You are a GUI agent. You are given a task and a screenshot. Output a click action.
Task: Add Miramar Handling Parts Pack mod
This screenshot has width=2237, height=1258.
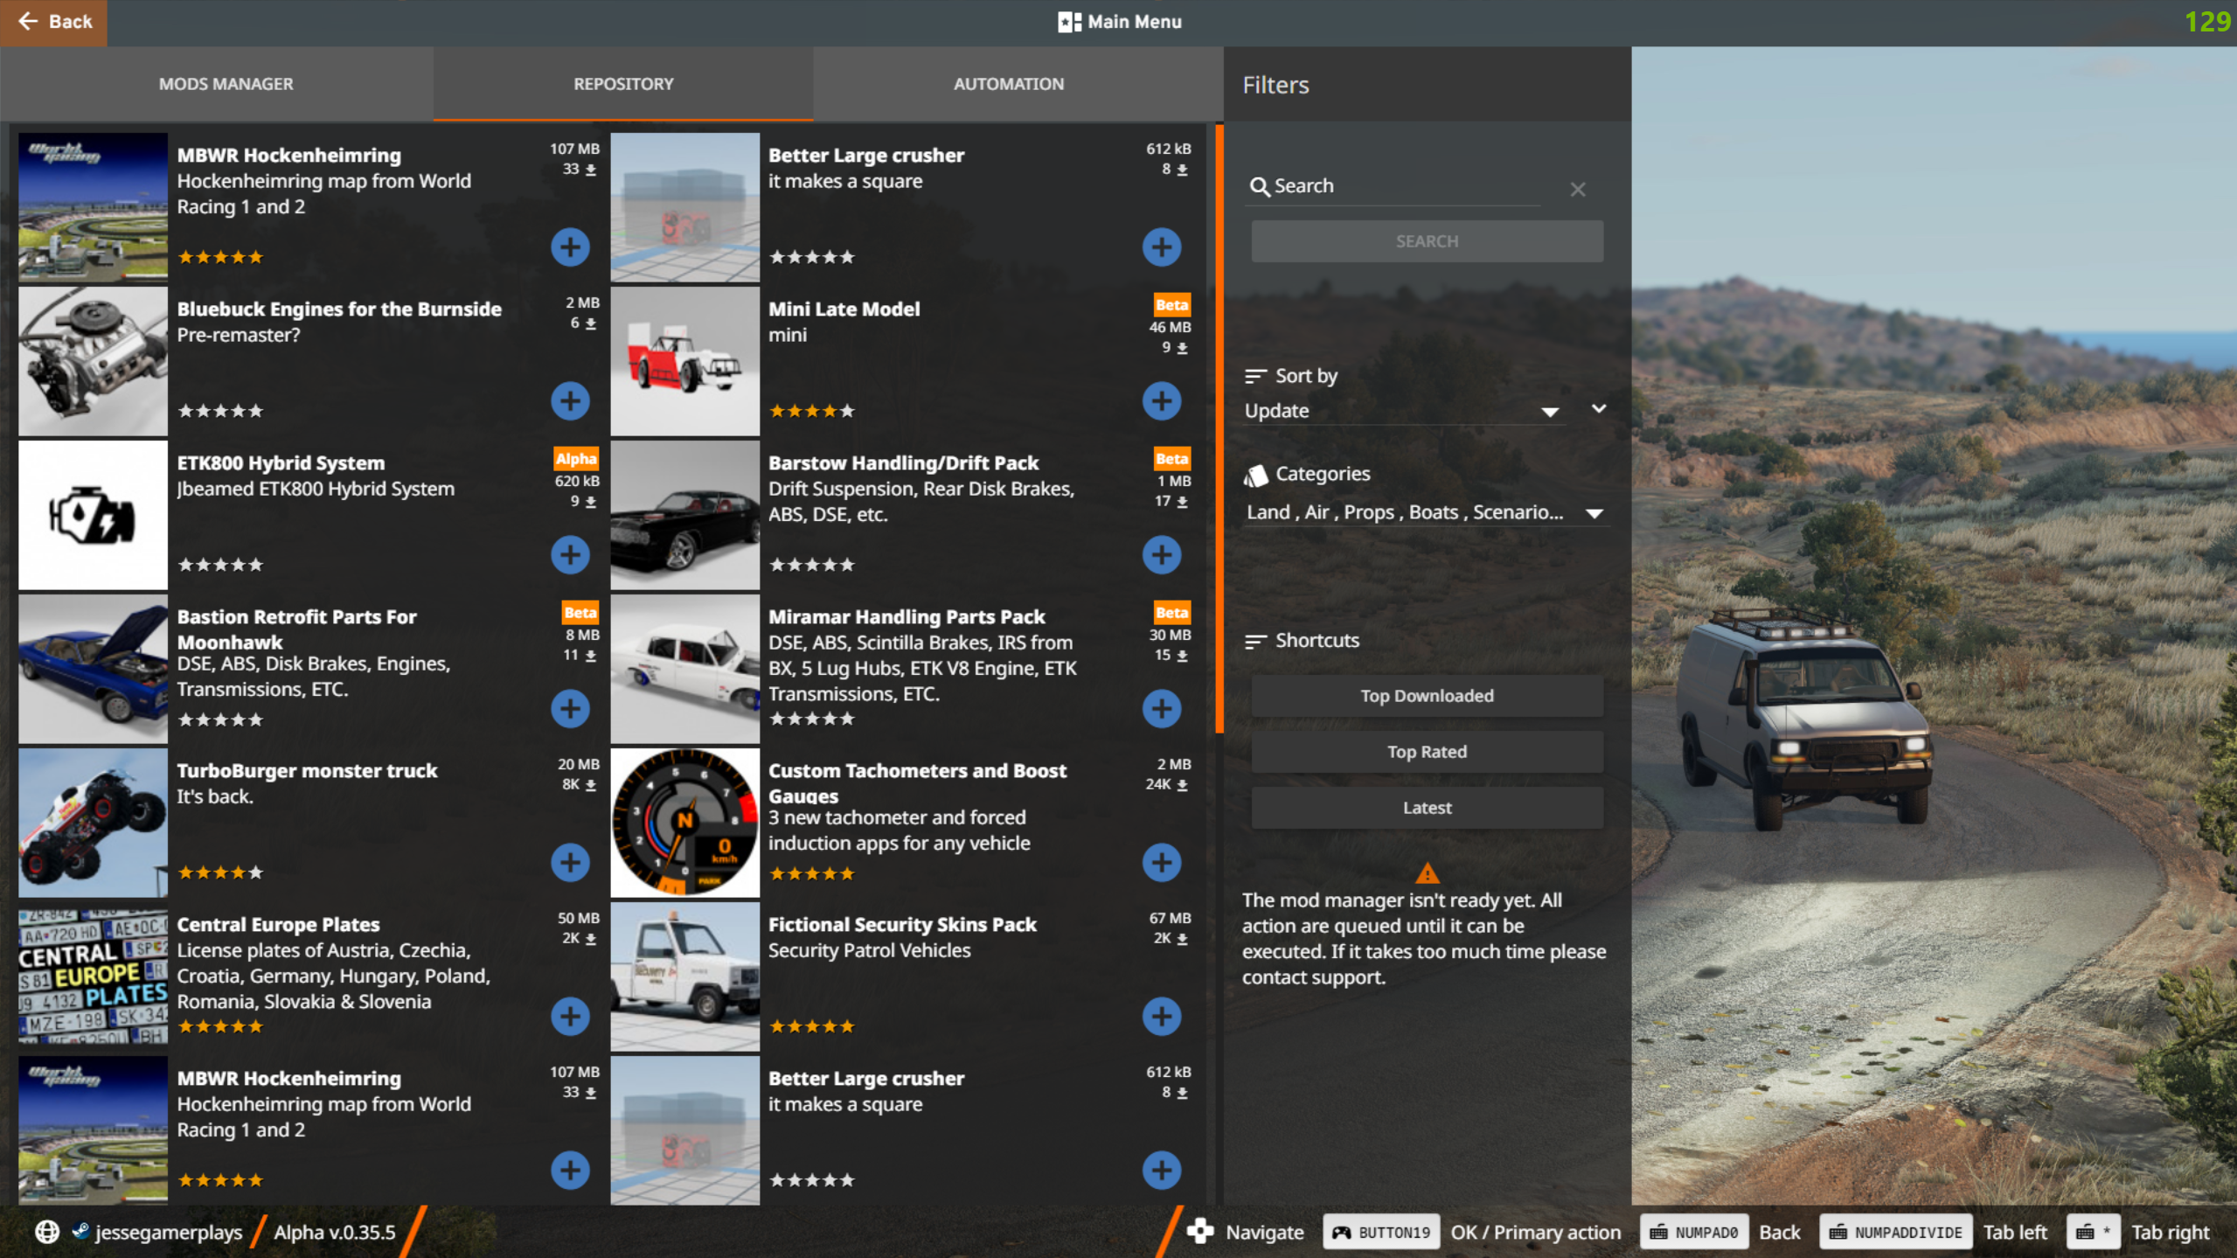1161,708
